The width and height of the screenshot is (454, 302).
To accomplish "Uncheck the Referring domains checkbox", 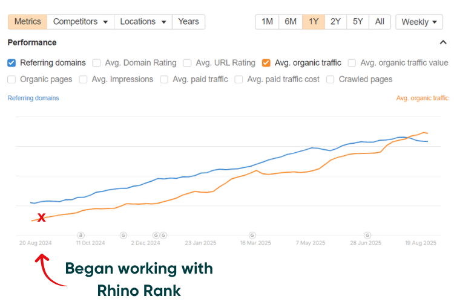I will pos(12,63).
